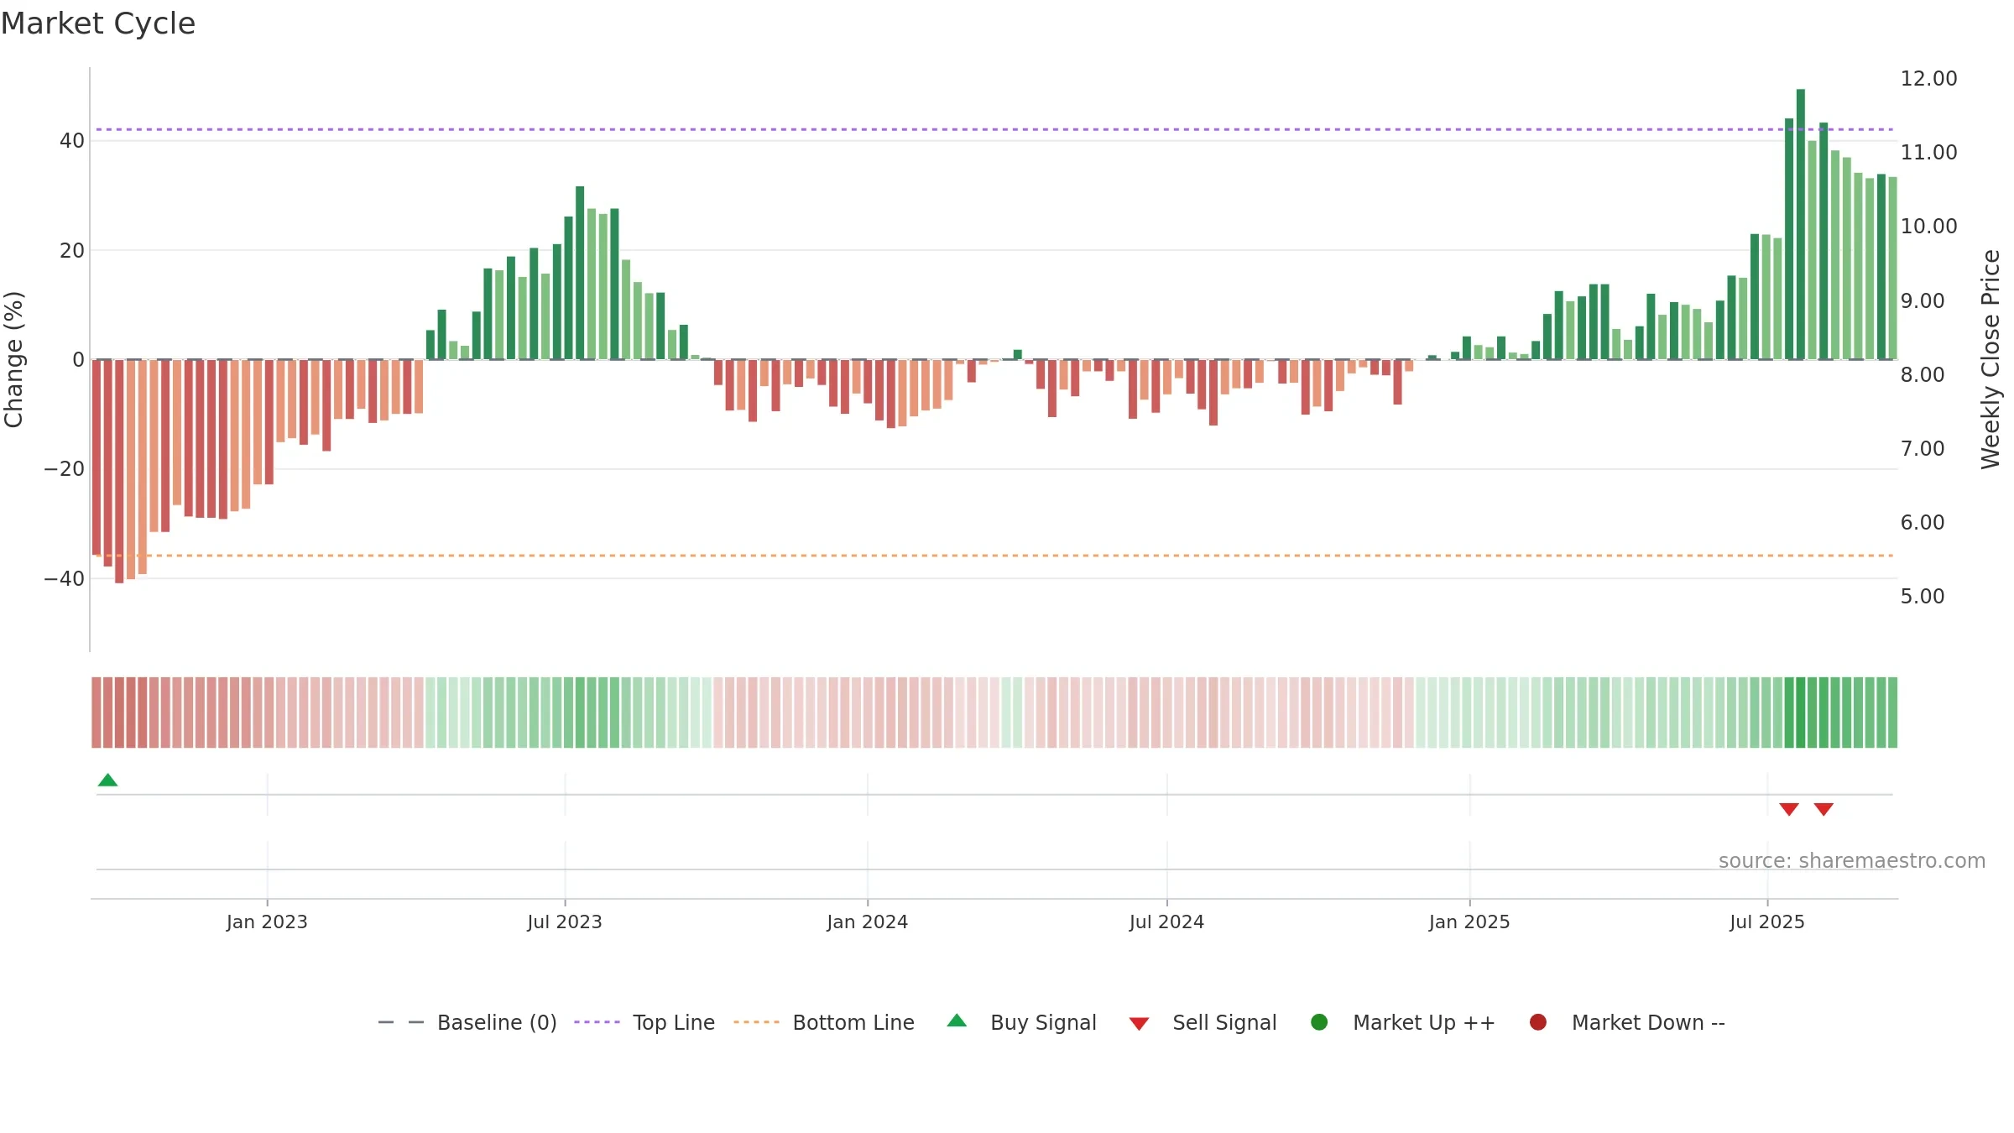Click the tallest green bar of the Jul 2023 peak

[x=580, y=273]
